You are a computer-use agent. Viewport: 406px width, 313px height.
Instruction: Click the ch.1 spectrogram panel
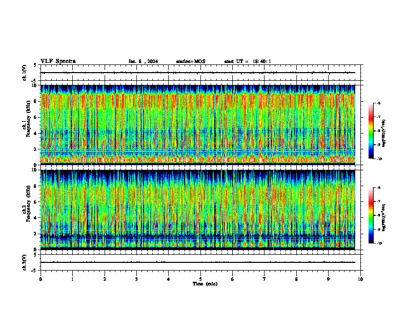pyautogui.click(x=198, y=125)
